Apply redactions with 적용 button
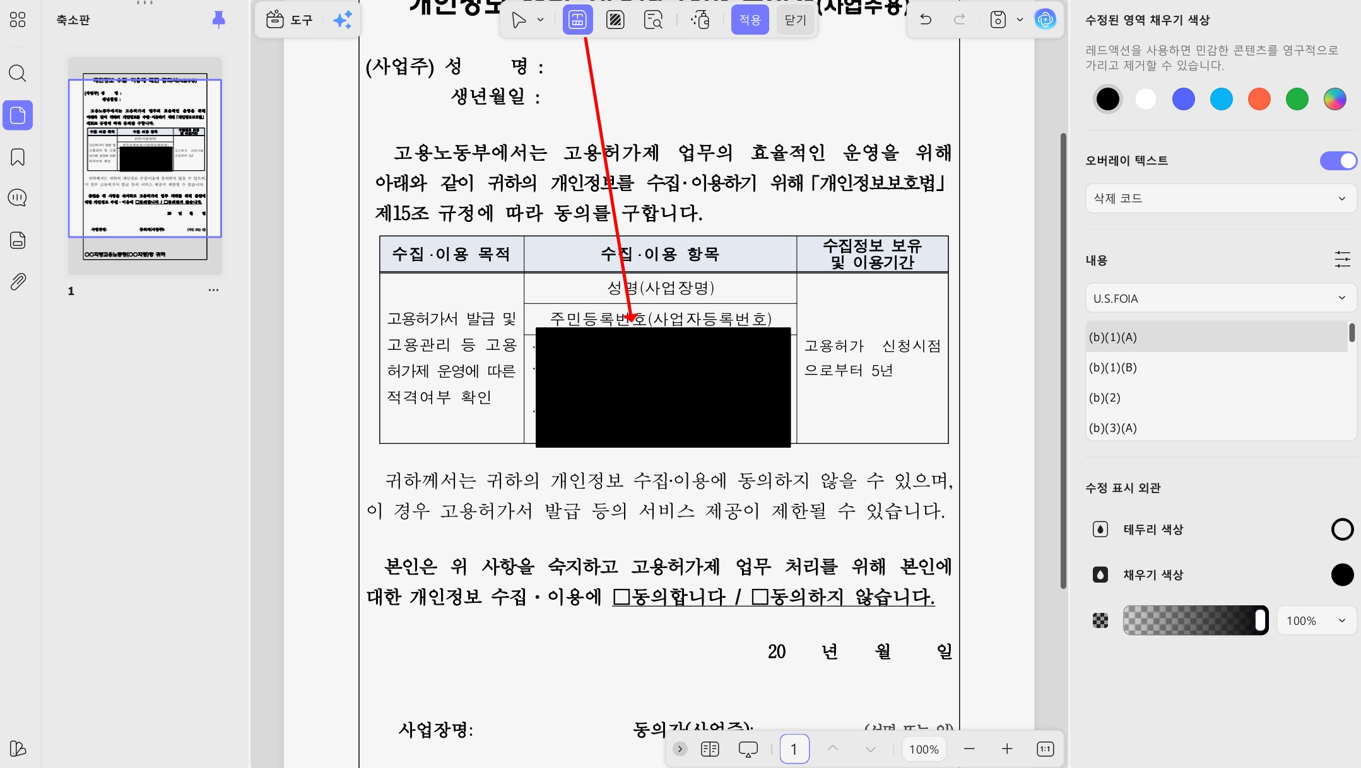The height and width of the screenshot is (768, 1361). coord(750,20)
